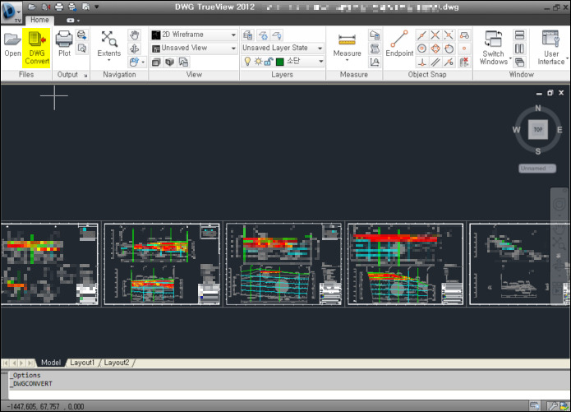This screenshot has height=412, width=571.
Task: Toggle Quadrant object snap
Action: 435,49
